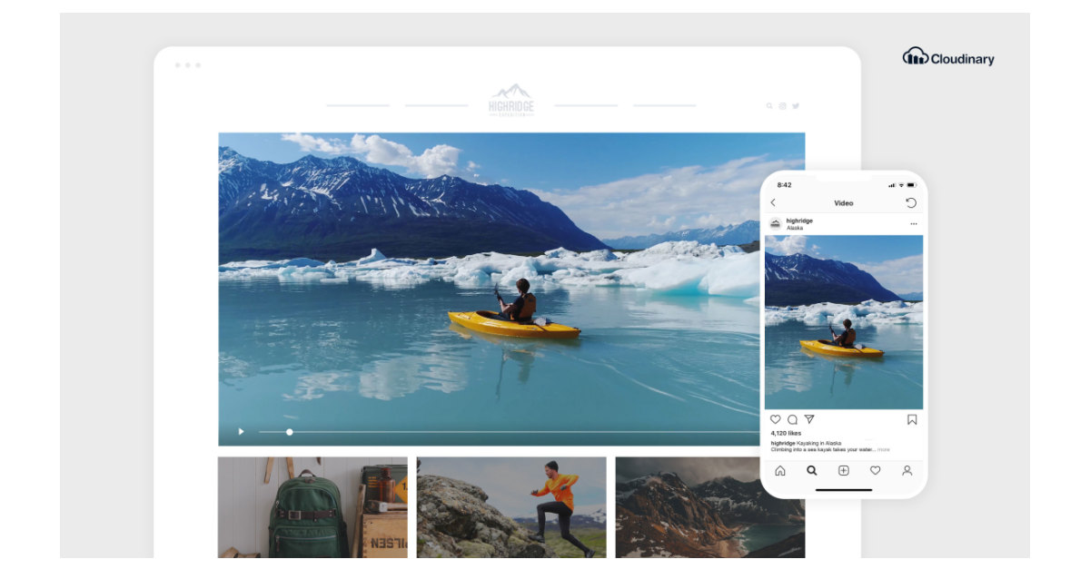
Task: Share the kayaking post via the paper plane icon
Action: (809, 419)
